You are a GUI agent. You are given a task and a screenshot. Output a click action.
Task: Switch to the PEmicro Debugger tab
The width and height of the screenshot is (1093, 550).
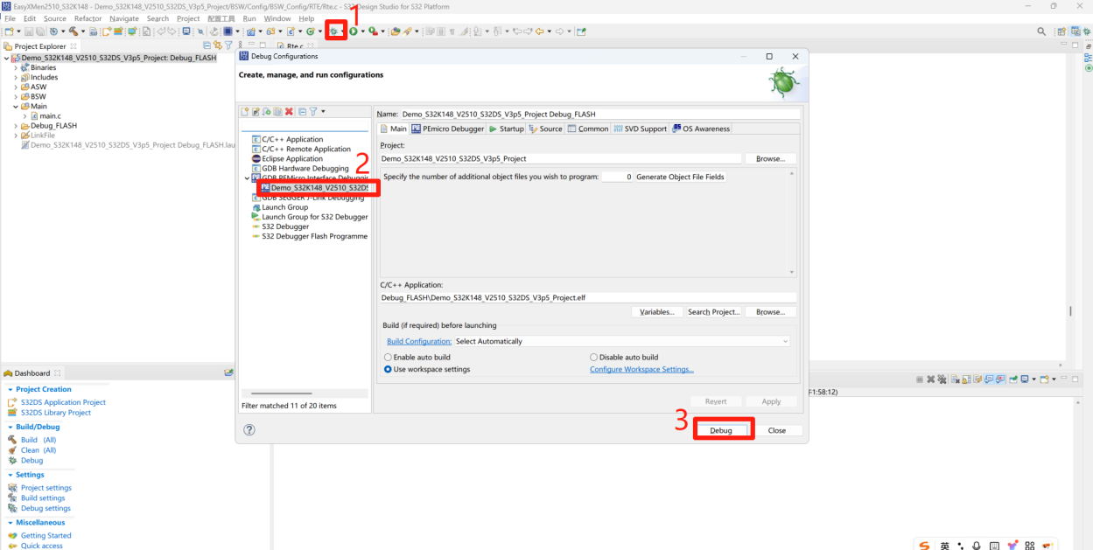447,129
